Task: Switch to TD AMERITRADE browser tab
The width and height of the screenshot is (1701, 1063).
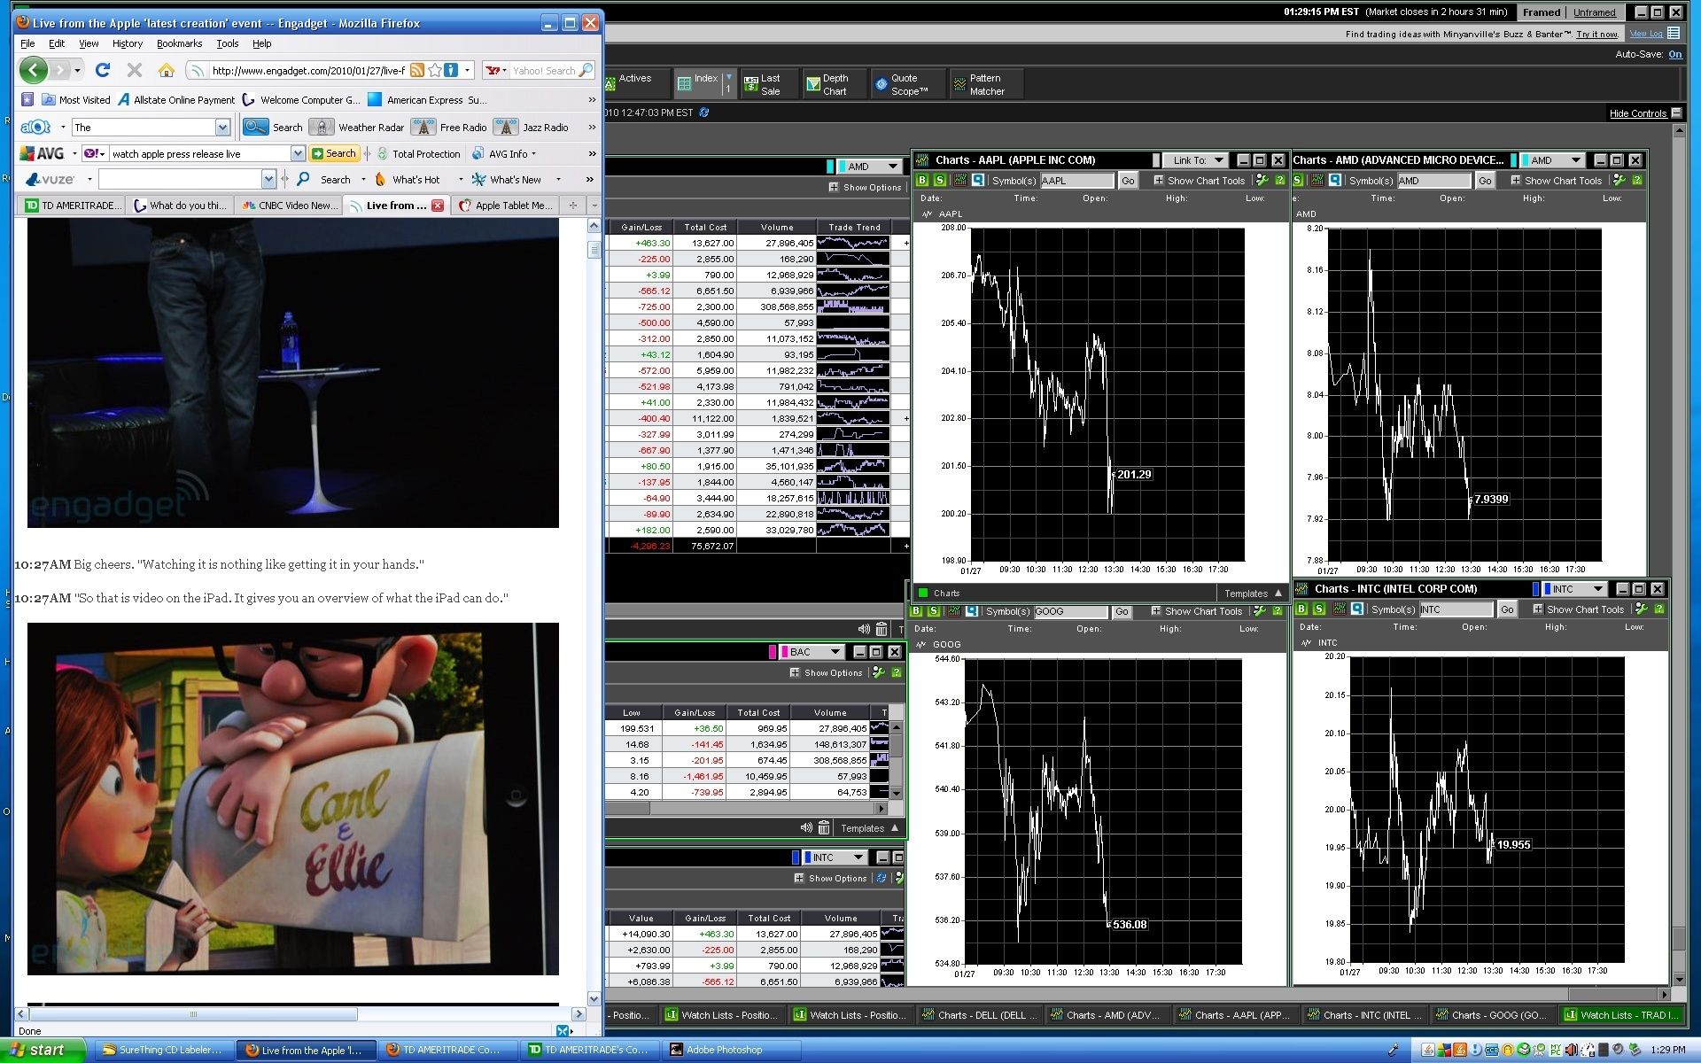Action: pyautogui.click(x=72, y=206)
